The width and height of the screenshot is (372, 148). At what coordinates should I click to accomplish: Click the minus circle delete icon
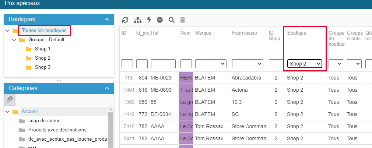pos(160,20)
